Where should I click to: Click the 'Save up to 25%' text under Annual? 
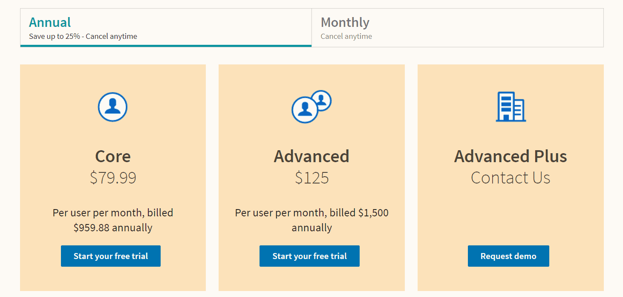click(x=82, y=36)
